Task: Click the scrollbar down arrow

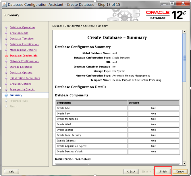Action: pyautogui.click(x=184, y=163)
